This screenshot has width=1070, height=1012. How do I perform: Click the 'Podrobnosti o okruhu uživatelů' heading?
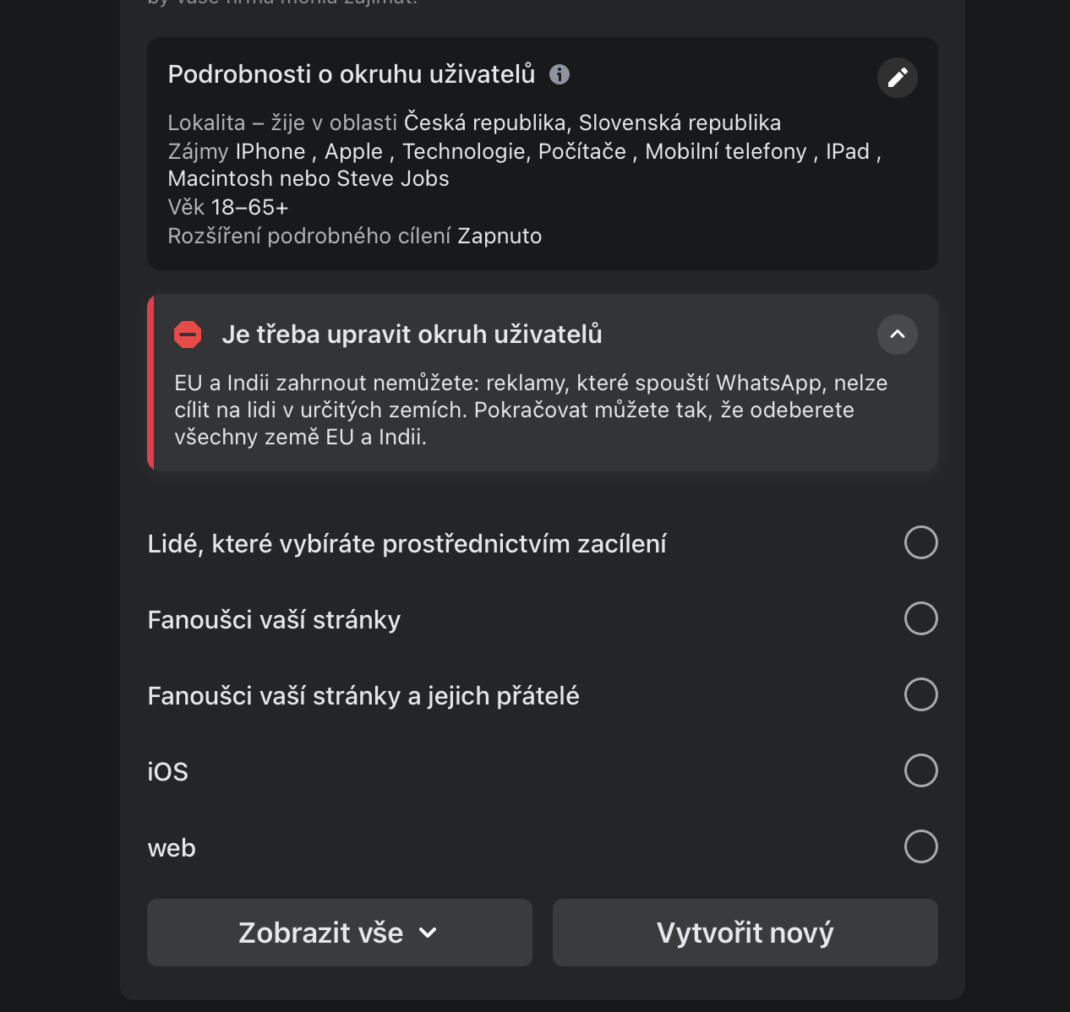click(351, 74)
